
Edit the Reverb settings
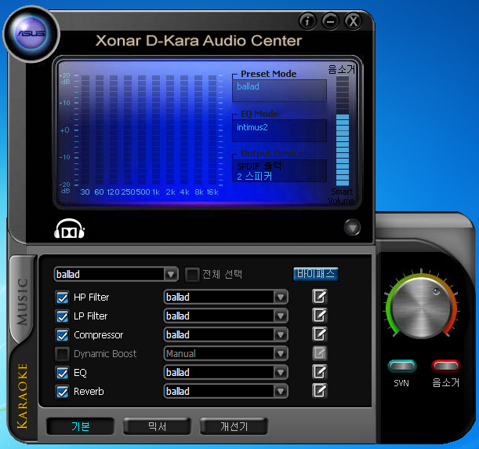(x=320, y=391)
